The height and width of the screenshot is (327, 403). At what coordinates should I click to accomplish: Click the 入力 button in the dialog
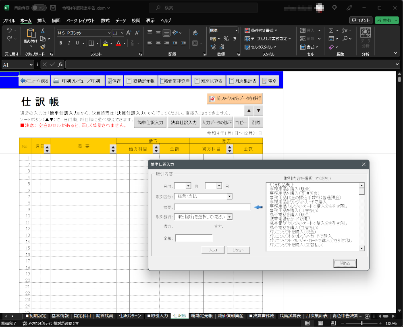coord(213,250)
